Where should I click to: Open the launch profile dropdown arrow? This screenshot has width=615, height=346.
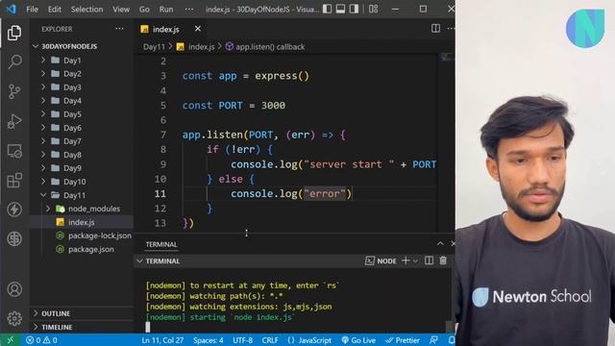coord(415,260)
